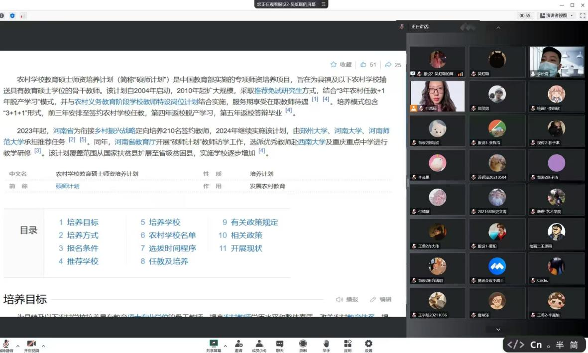Click the 共享屏幕 share screen icon
The image size is (588, 353).
tap(214, 344)
